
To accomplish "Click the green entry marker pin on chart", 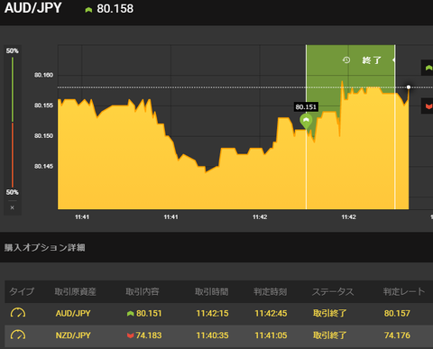I will (x=306, y=122).
